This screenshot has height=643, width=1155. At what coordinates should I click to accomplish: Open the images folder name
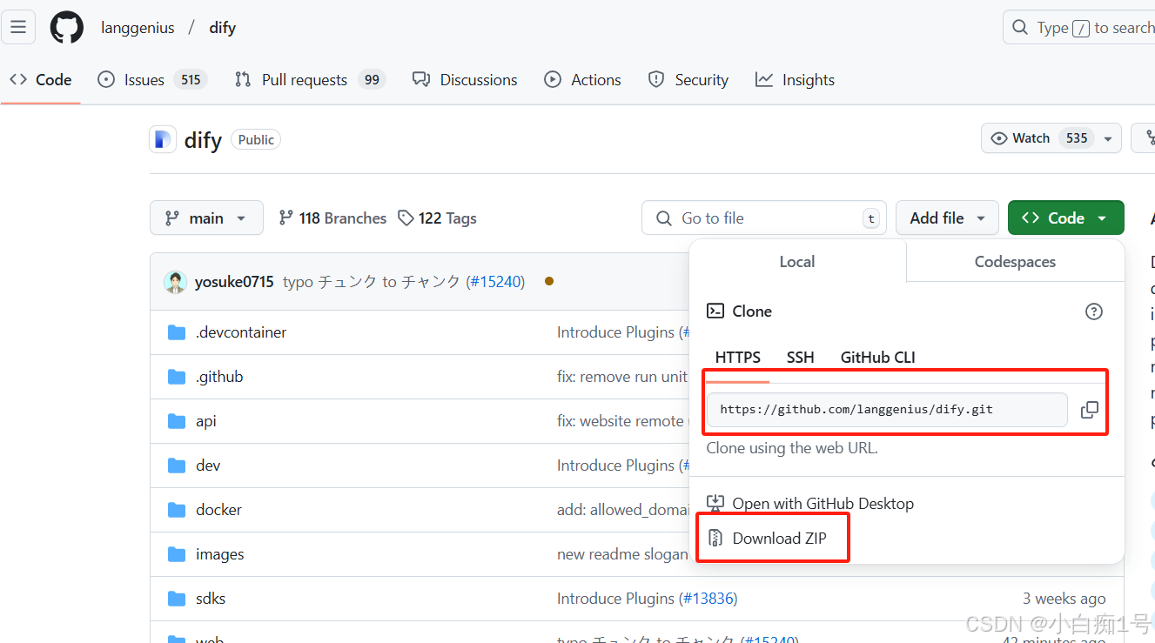pos(220,554)
